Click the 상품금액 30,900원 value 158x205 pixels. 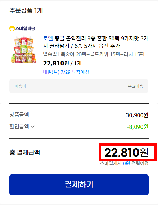[x=137, y=115]
